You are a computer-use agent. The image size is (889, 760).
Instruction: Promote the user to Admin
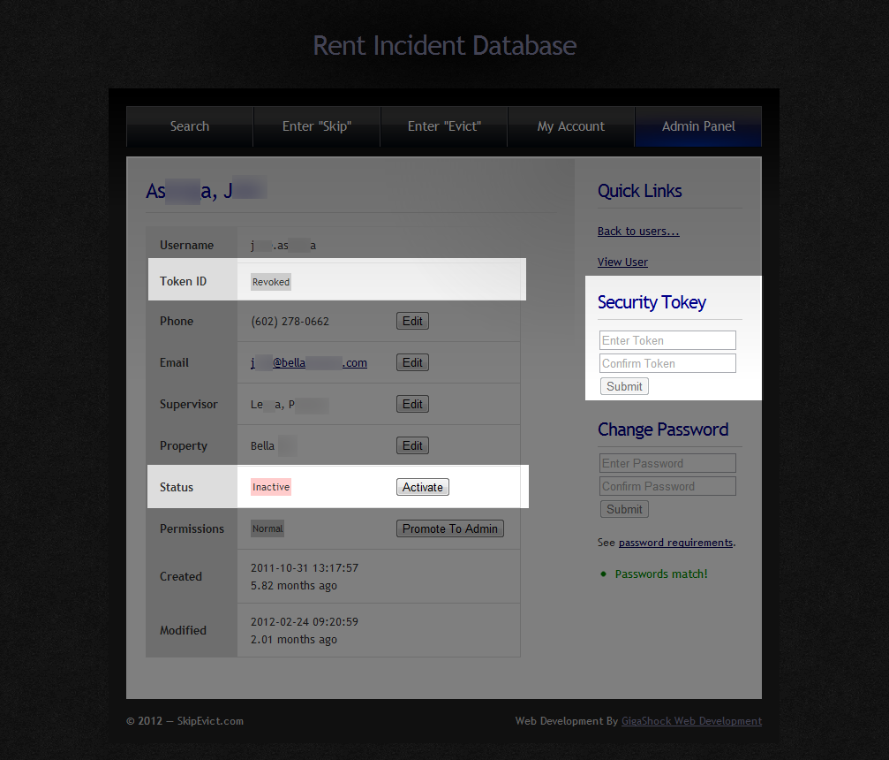click(x=449, y=528)
